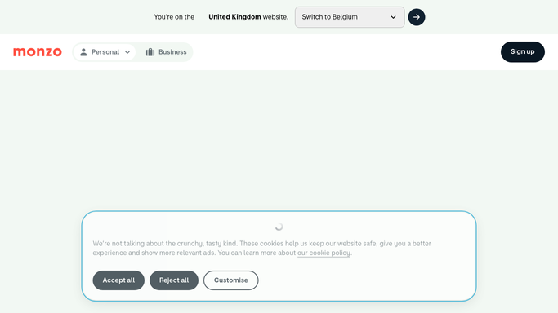The height and width of the screenshot is (313, 558).
Task: Reject all cookies
Action: tap(174, 280)
